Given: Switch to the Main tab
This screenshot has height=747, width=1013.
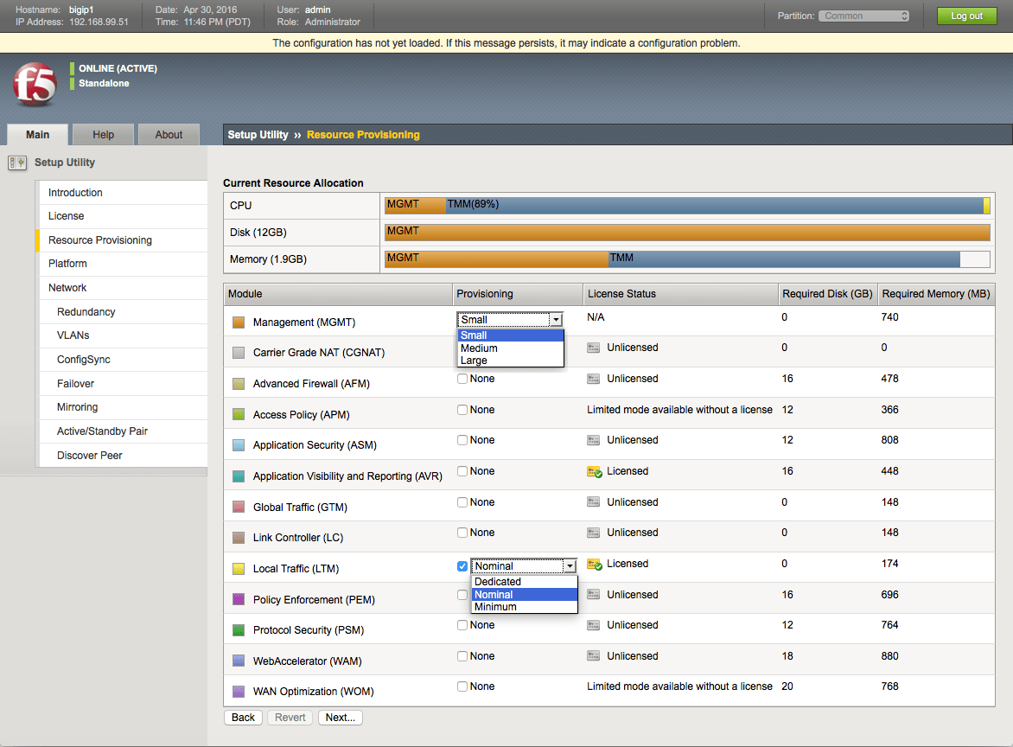Looking at the screenshot, I should tap(37, 134).
